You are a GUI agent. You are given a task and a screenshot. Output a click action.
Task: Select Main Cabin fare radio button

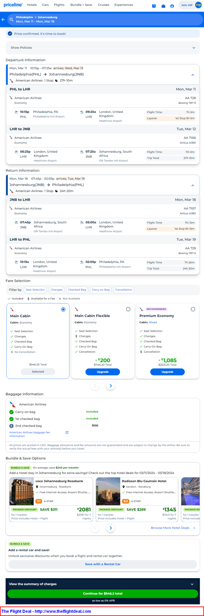(x=63, y=309)
